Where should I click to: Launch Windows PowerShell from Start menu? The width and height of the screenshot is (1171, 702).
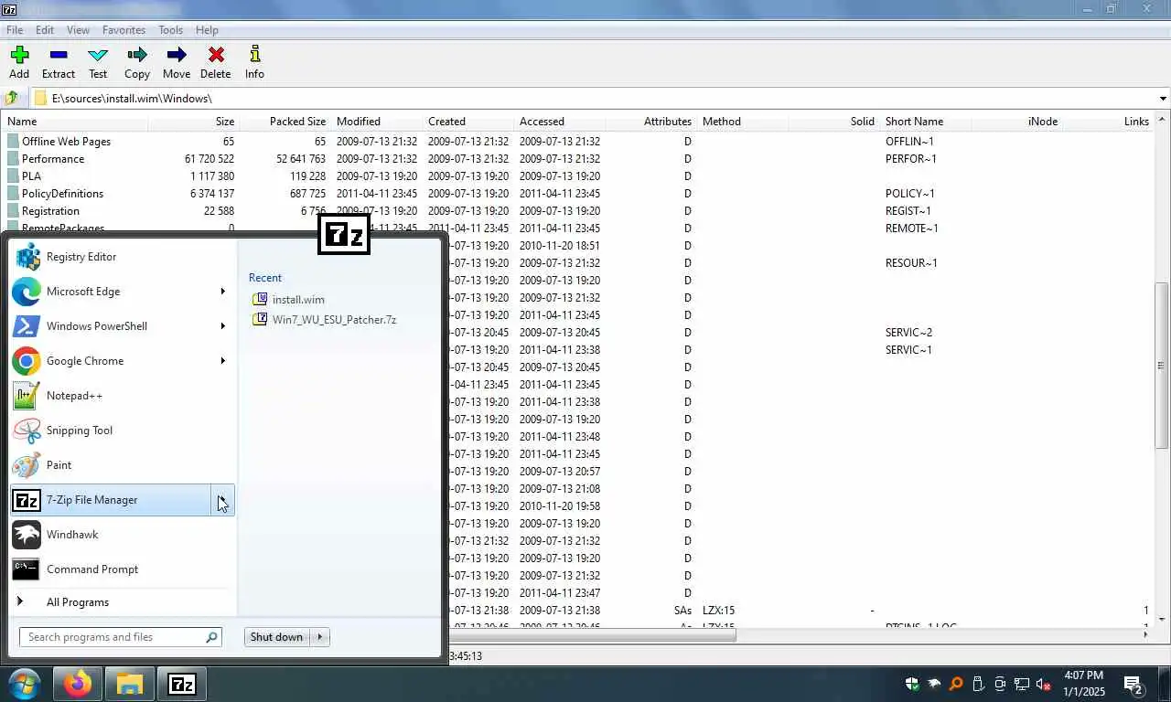click(112, 326)
